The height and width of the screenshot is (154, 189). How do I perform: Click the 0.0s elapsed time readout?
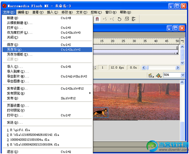pyautogui.click(x=133, y=68)
